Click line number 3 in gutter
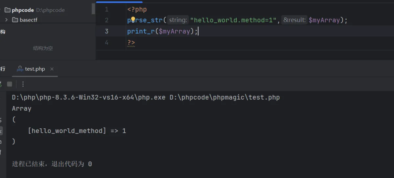 (107, 32)
